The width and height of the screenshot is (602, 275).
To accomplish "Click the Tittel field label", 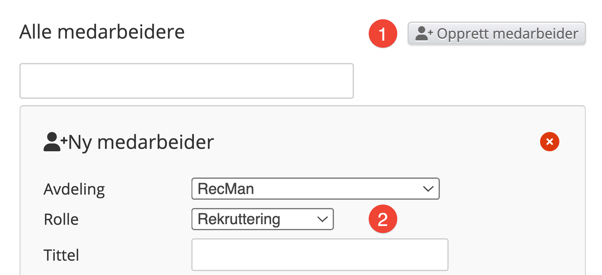I will coord(61,255).
